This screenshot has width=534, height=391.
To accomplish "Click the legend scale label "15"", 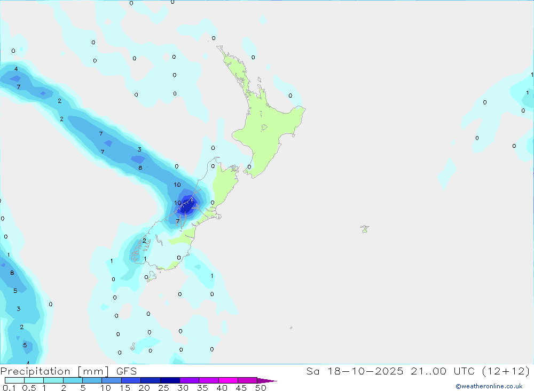I will (x=125, y=388).
